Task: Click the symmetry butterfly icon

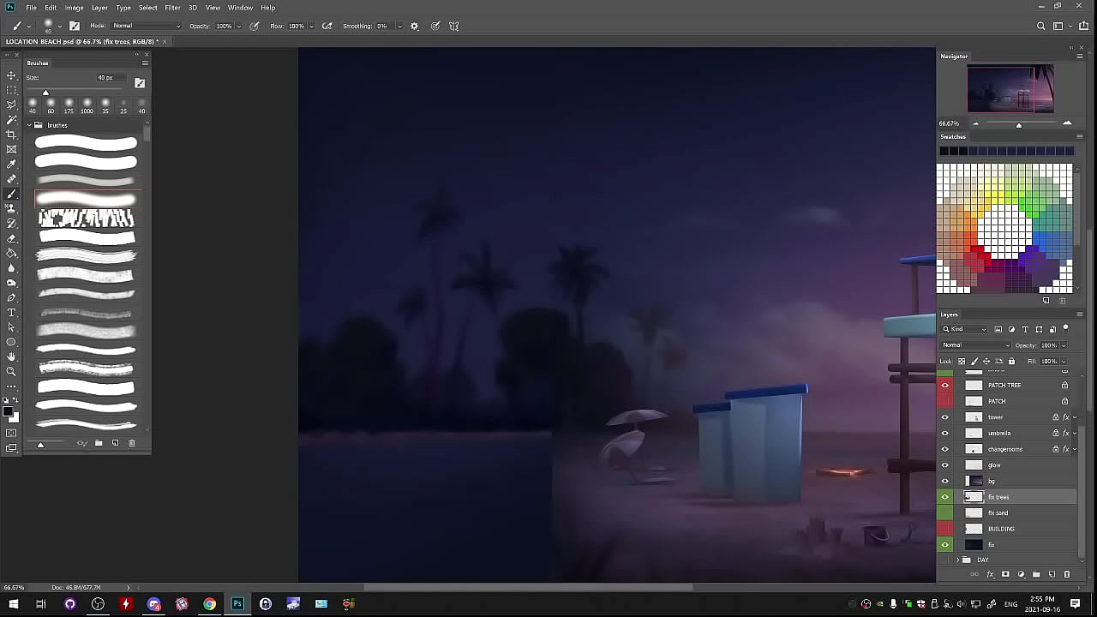Action: [x=454, y=27]
